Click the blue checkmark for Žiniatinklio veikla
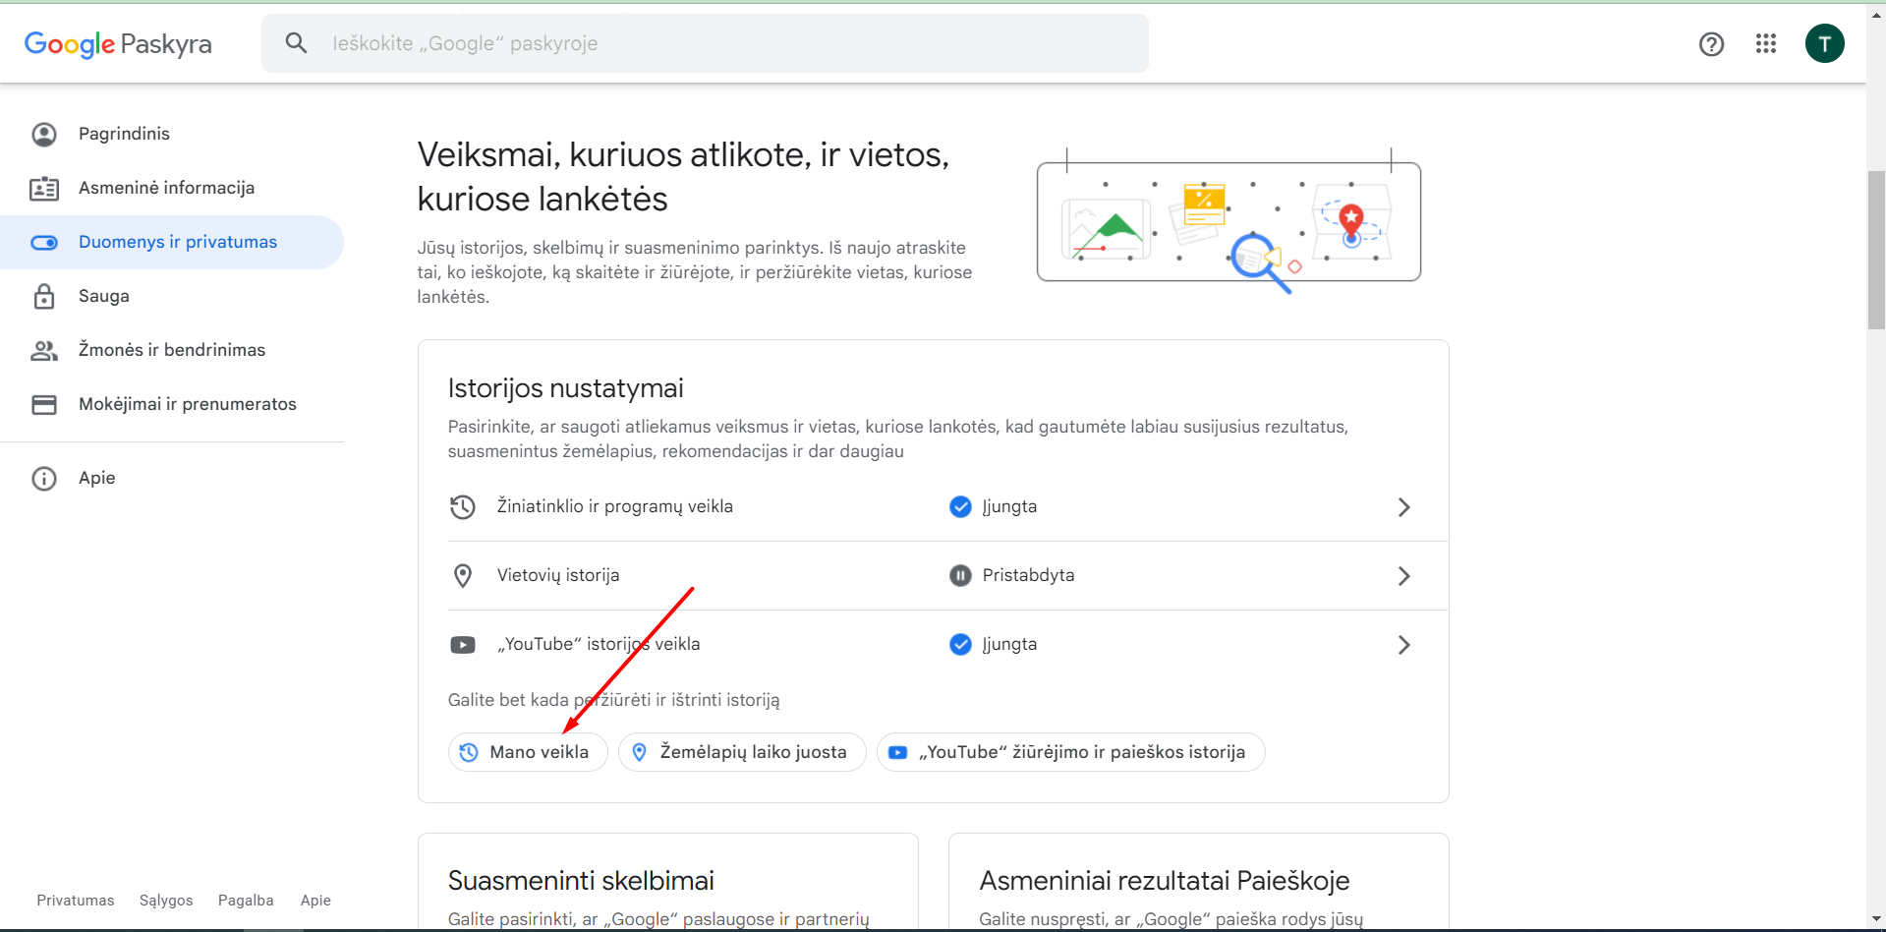 click(960, 506)
